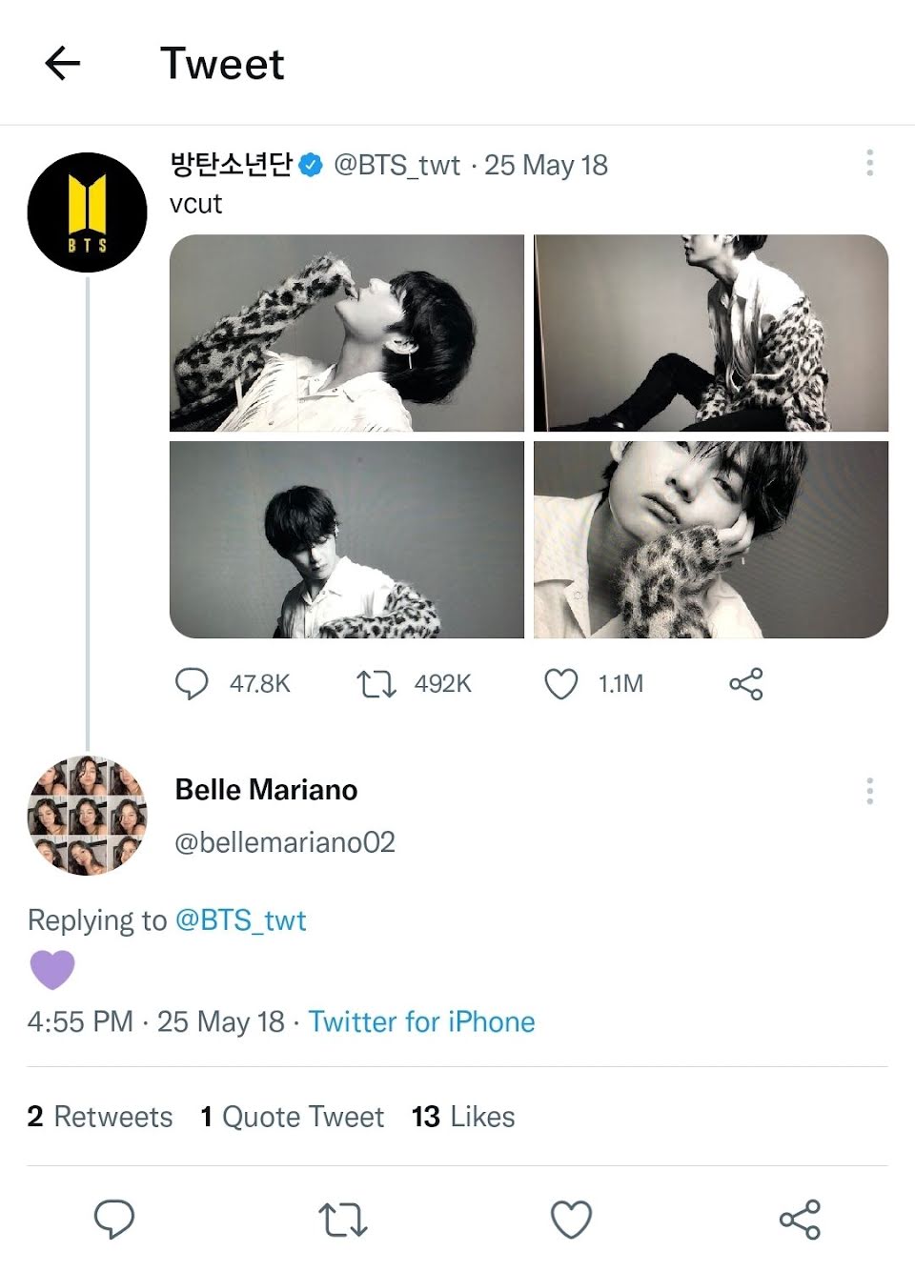This screenshot has width=915, height=1272.
Task: Open the Twitter for iPhone link
Action: pos(421,1021)
